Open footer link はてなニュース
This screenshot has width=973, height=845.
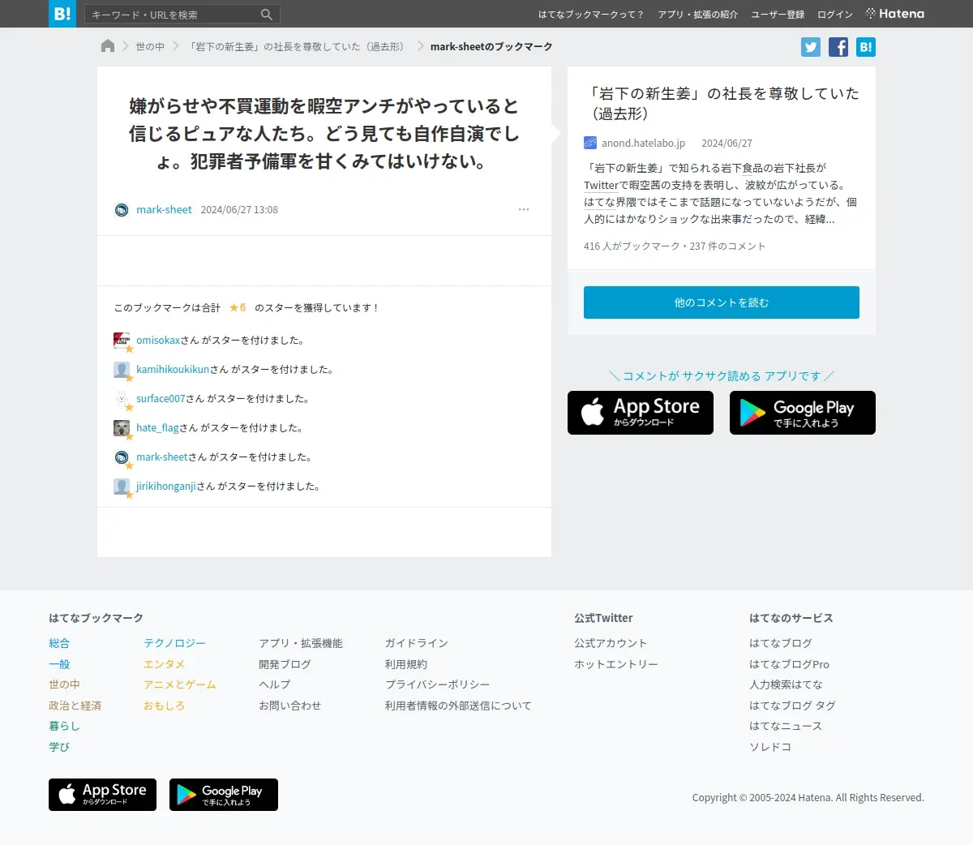point(786,726)
